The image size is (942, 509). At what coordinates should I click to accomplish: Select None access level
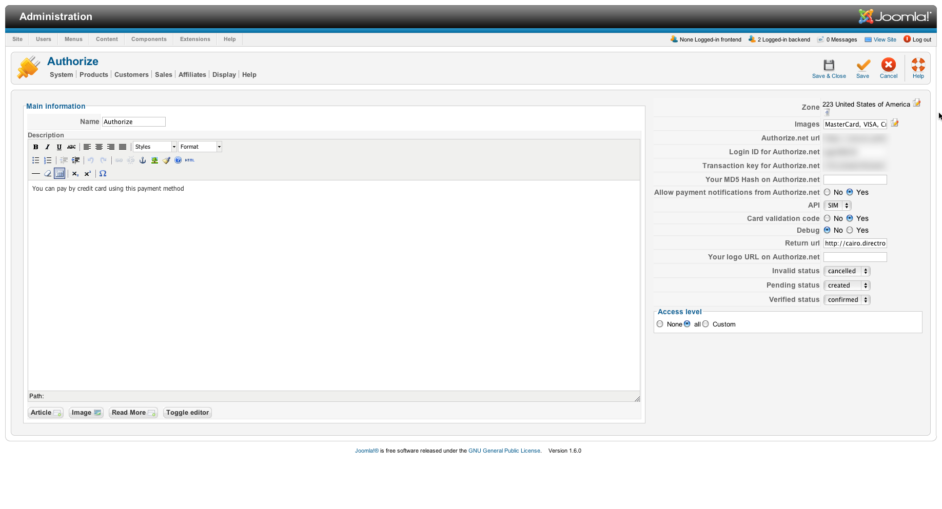point(660,324)
